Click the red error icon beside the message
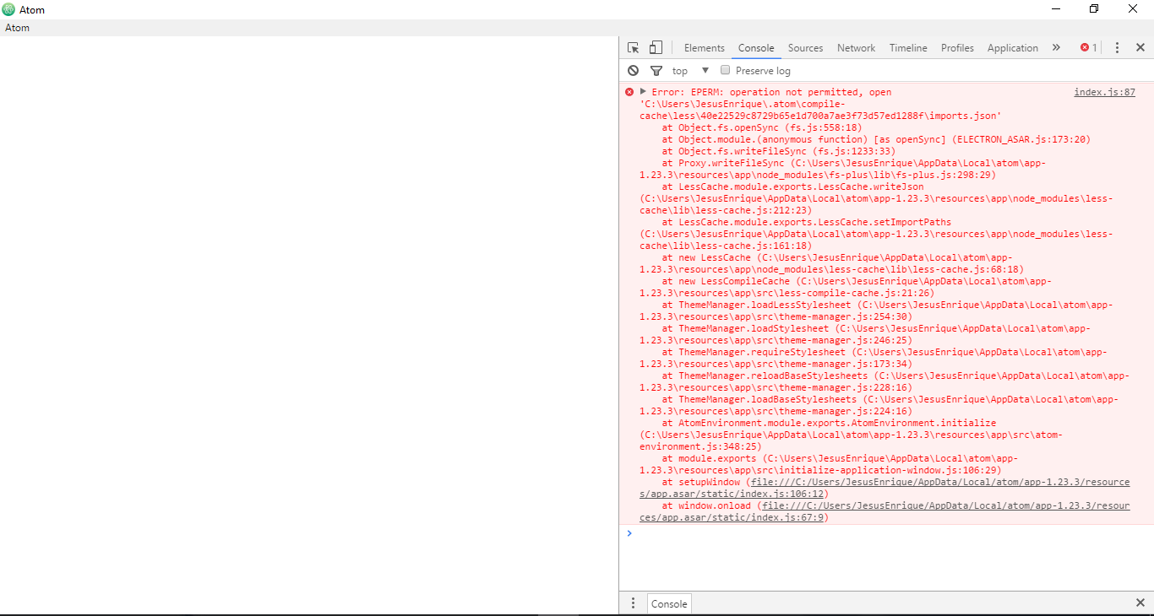 click(629, 92)
